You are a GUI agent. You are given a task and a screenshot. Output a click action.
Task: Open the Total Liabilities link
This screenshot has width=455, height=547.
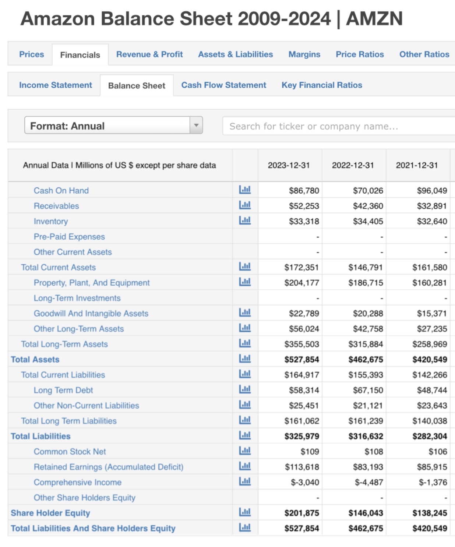pos(40,436)
